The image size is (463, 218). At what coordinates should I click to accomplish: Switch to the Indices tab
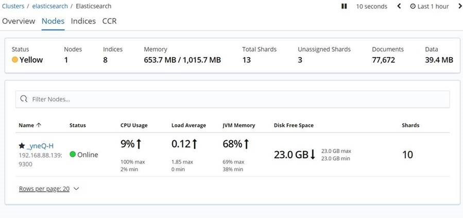point(83,21)
